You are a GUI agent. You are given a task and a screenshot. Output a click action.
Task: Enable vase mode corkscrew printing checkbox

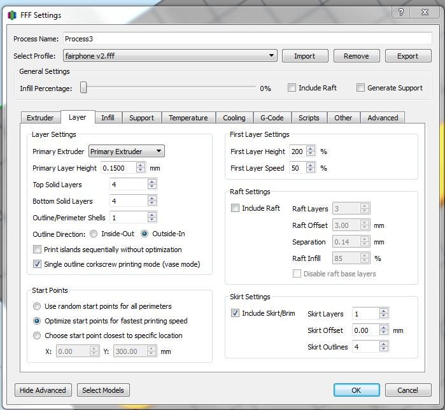click(x=38, y=264)
